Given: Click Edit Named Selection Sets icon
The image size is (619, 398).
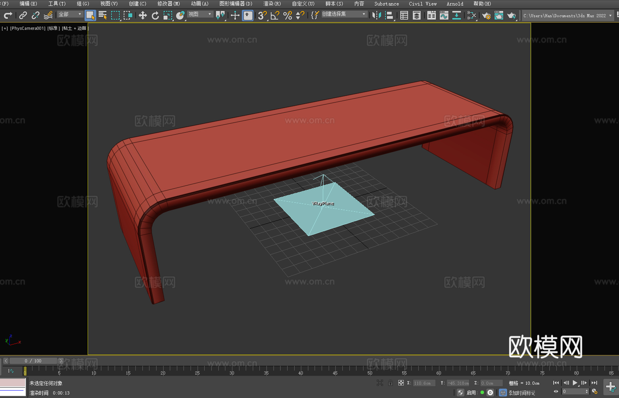Looking at the screenshot, I should (x=315, y=15).
